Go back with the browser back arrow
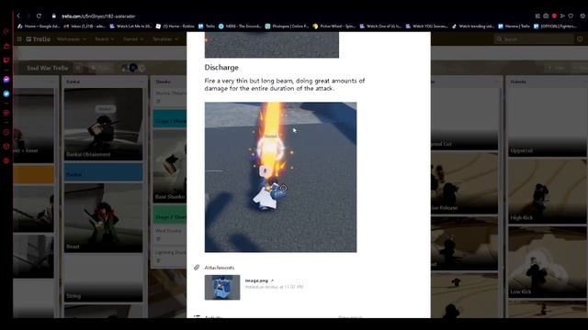This screenshot has width=588, height=330. [18, 16]
